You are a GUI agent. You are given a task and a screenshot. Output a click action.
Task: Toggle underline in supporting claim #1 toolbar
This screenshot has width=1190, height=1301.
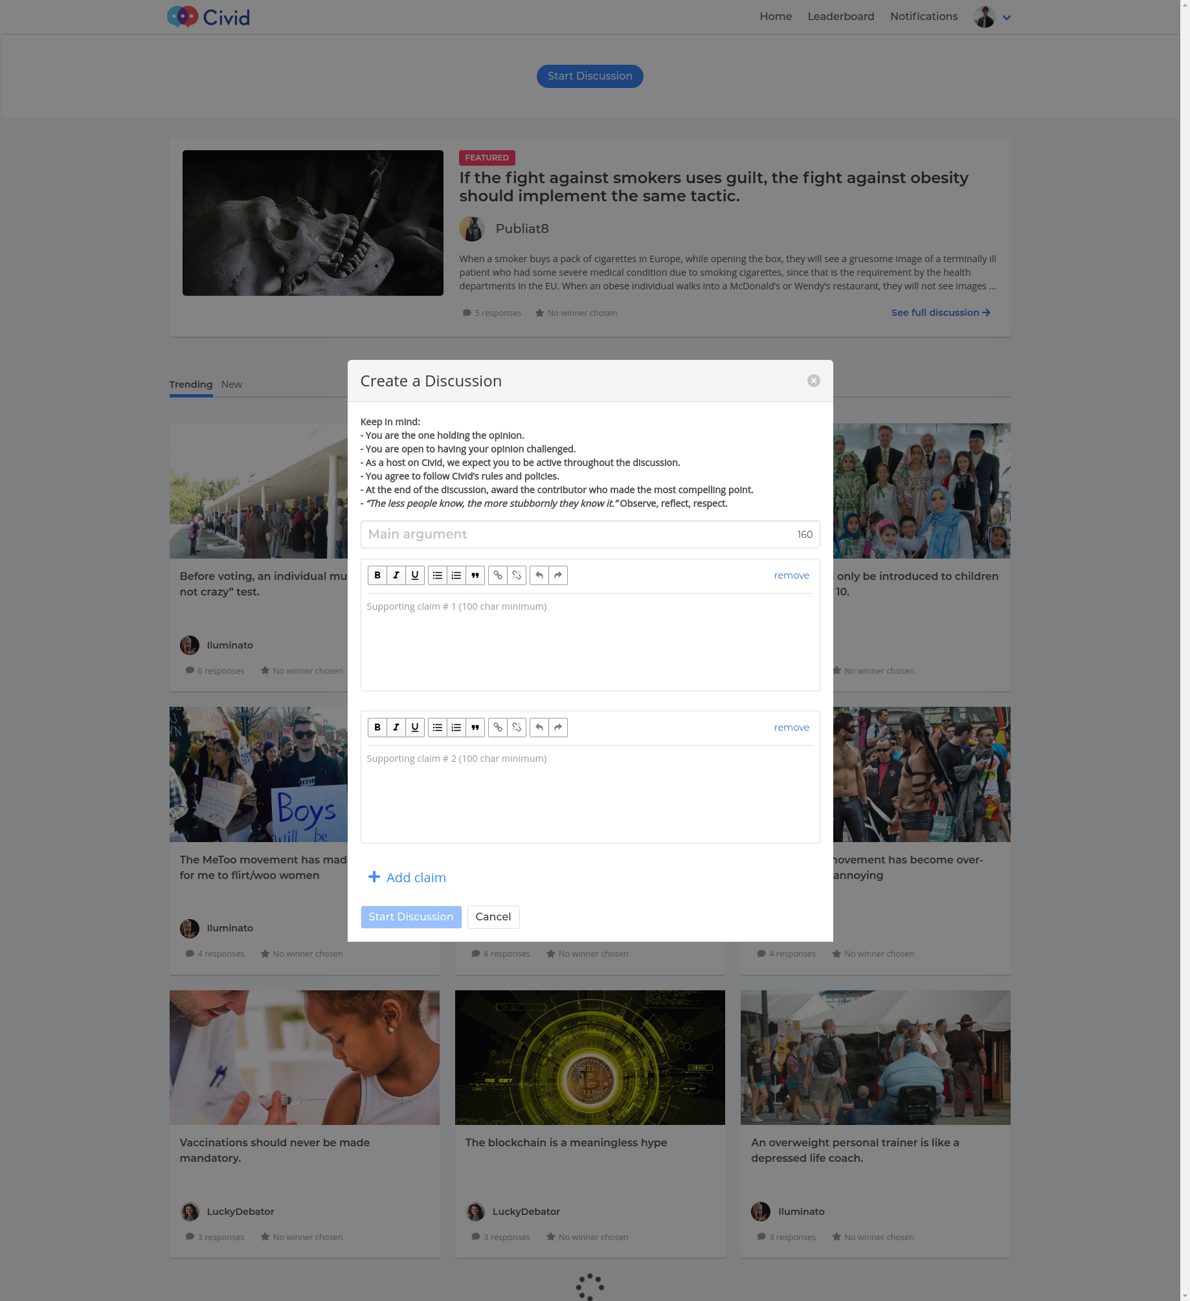click(415, 575)
